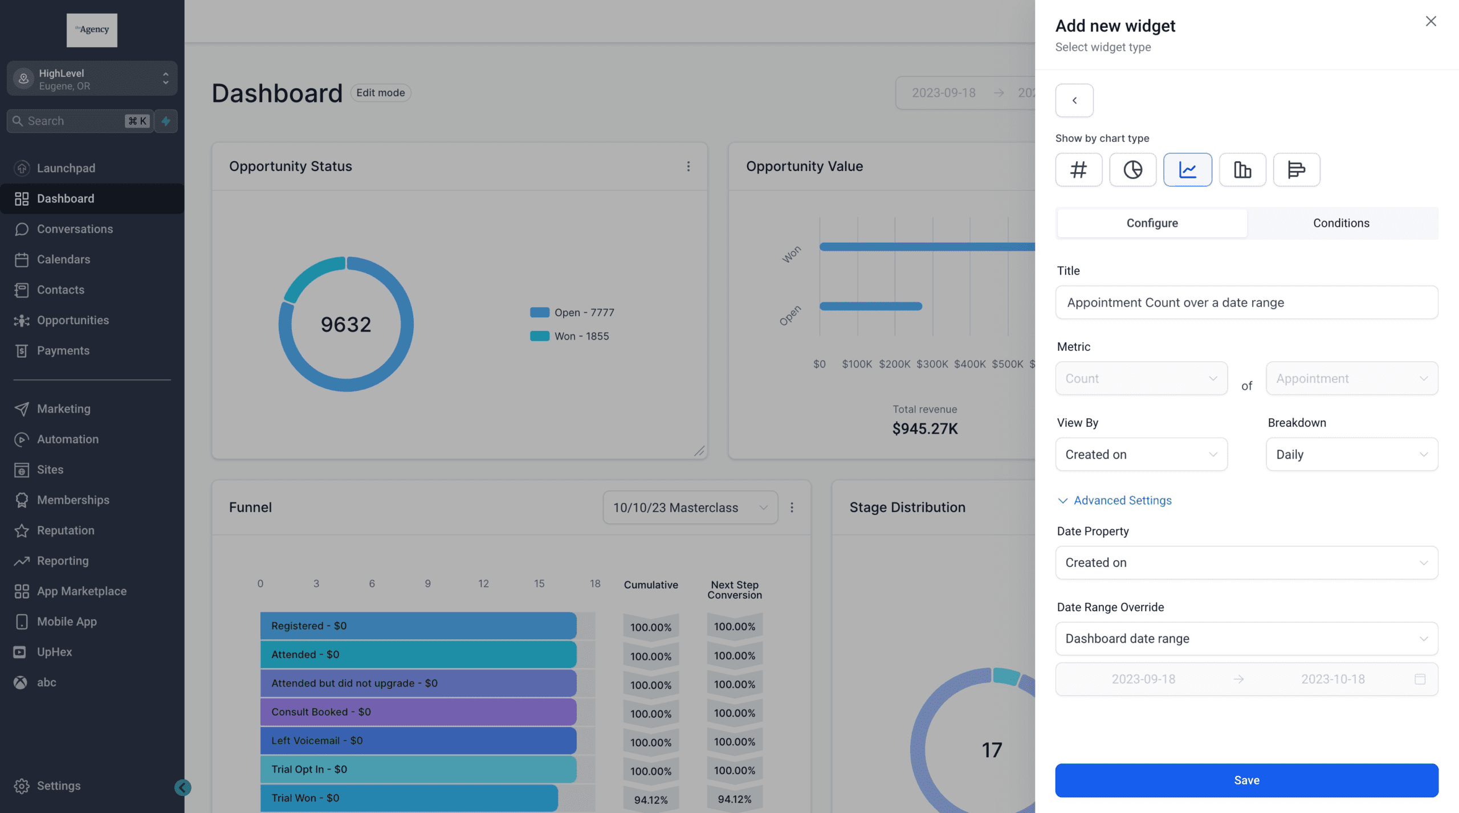The width and height of the screenshot is (1459, 813).
Task: Collapse the Advanced Settings section
Action: 1114,500
